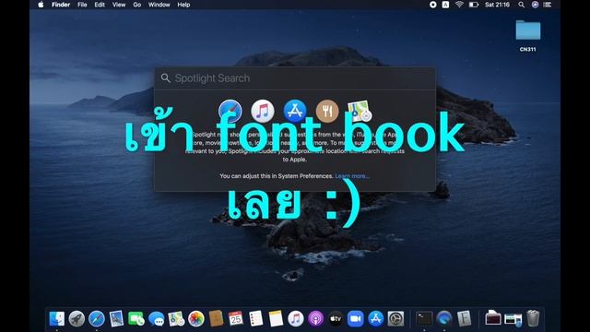The image size is (590, 332).
Task: Open Mail stamp icon in Dock
Action: [x=117, y=319]
